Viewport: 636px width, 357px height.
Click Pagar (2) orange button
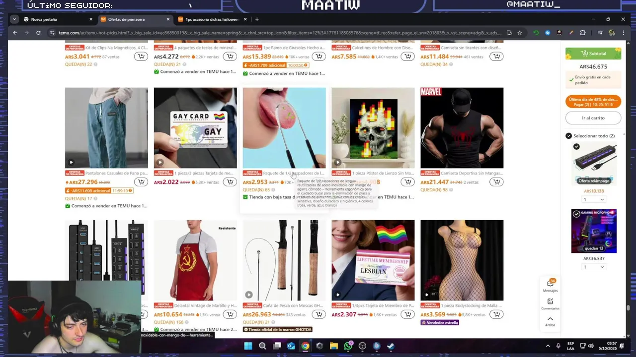[x=593, y=102]
